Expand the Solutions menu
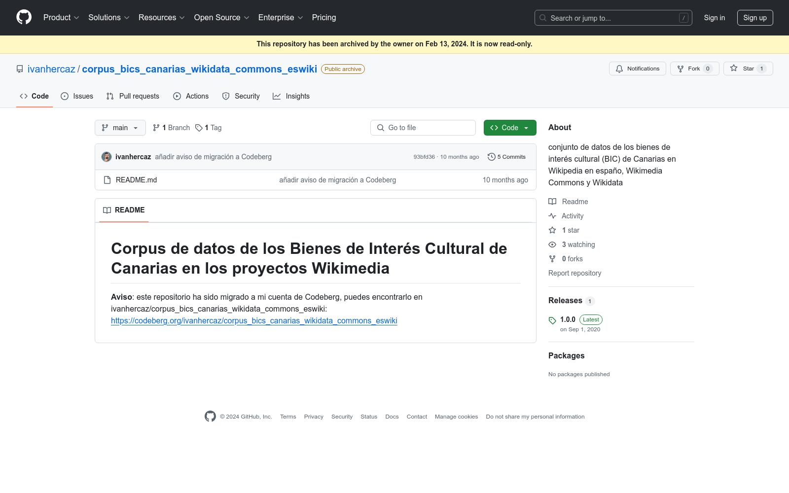 pyautogui.click(x=109, y=18)
